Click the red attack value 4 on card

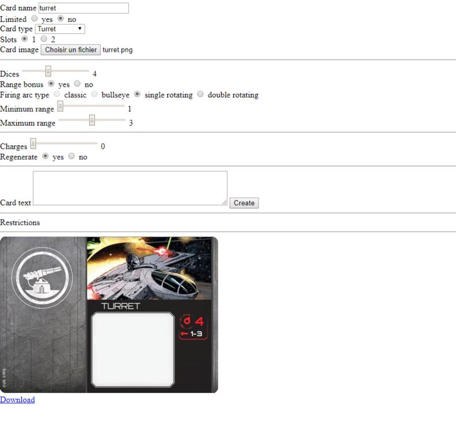tap(199, 321)
